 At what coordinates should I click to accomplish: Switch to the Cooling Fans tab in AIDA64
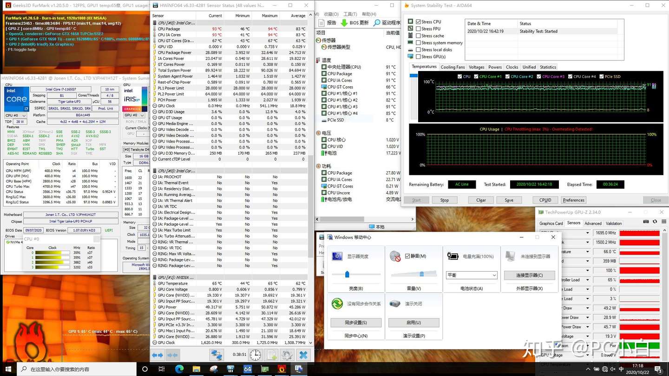point(453,66)
